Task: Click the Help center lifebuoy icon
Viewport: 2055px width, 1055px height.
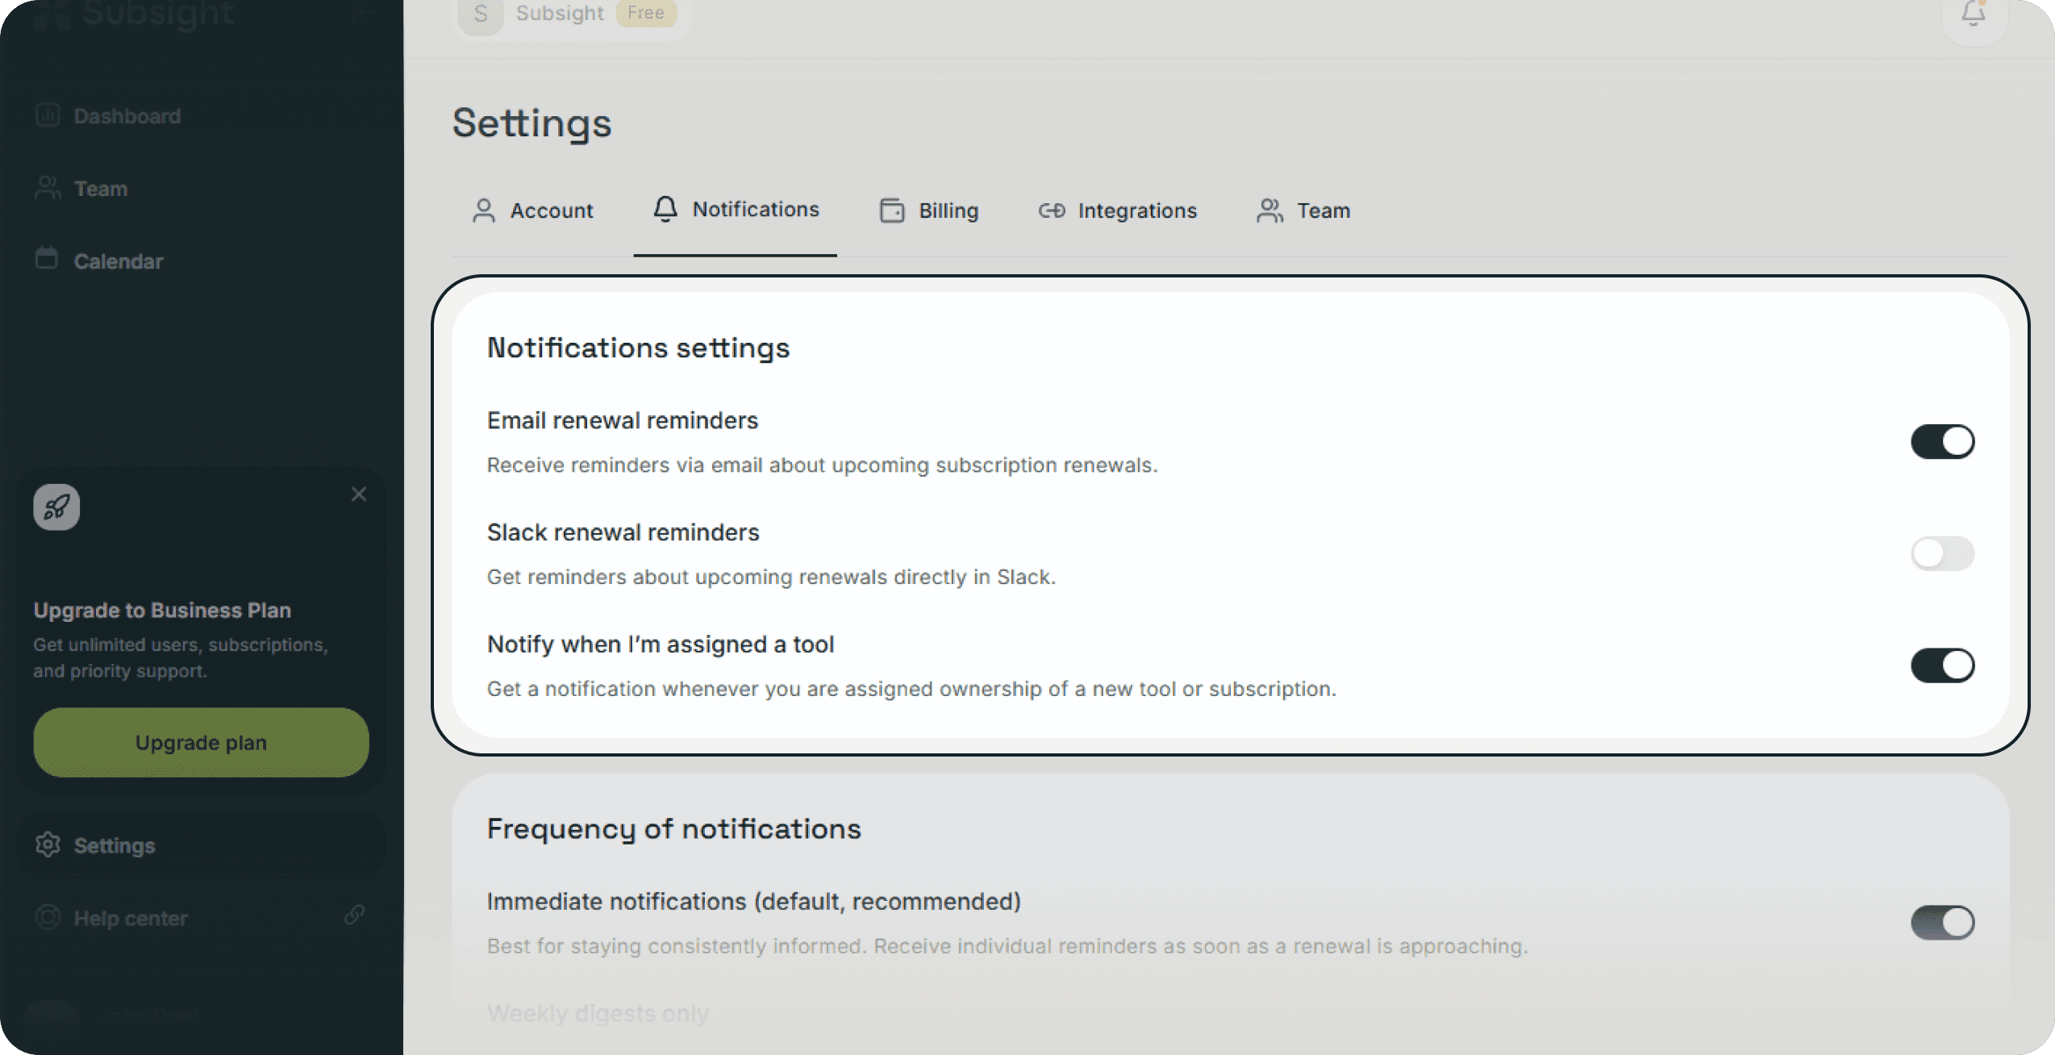Action: click(48, 917)
